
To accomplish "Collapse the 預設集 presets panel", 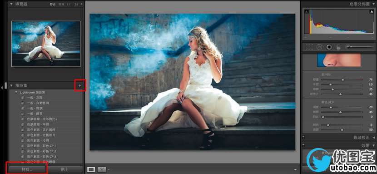I will point(11,85).
